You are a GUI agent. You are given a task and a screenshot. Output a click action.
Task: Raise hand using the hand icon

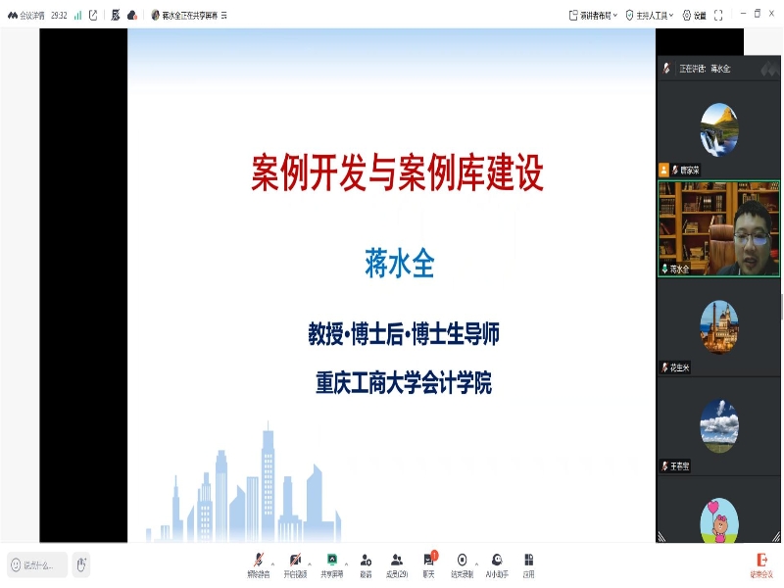[82, 563]
